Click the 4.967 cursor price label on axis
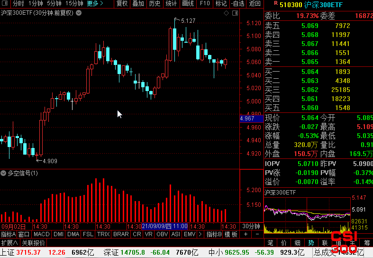Screen dimensions: 373x258 point(252,119)
